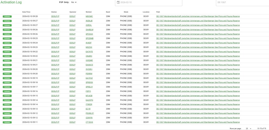Open operator DD5LP link in first row
Screen dimensions: 269x130
coord(73,16)
